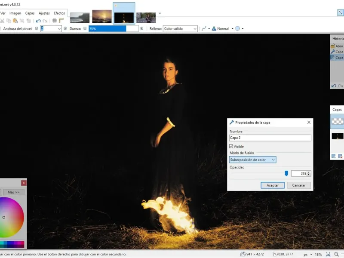This screenshot has height=258, width=344.
Task: Increase brush width with plus button
Action: 65,28
